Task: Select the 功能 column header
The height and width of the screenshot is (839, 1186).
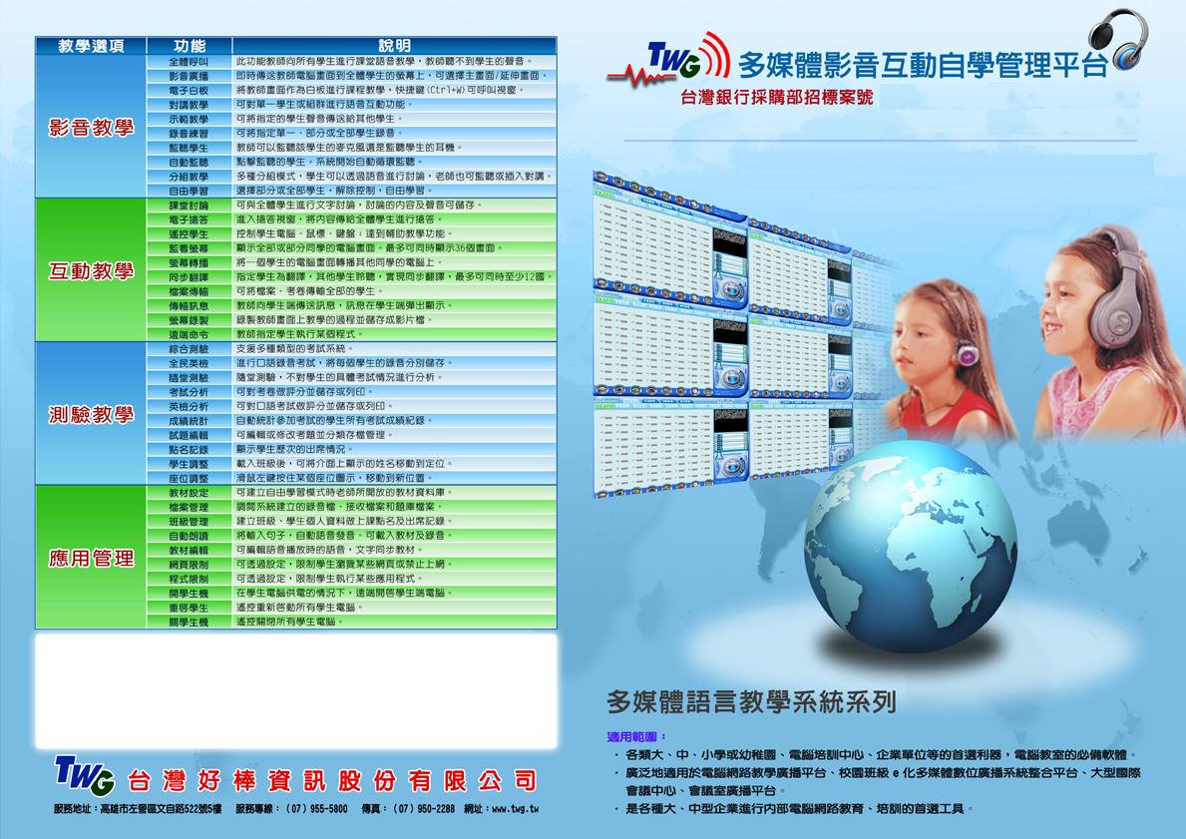Action: pyautogui.click(x=190, y=46)
